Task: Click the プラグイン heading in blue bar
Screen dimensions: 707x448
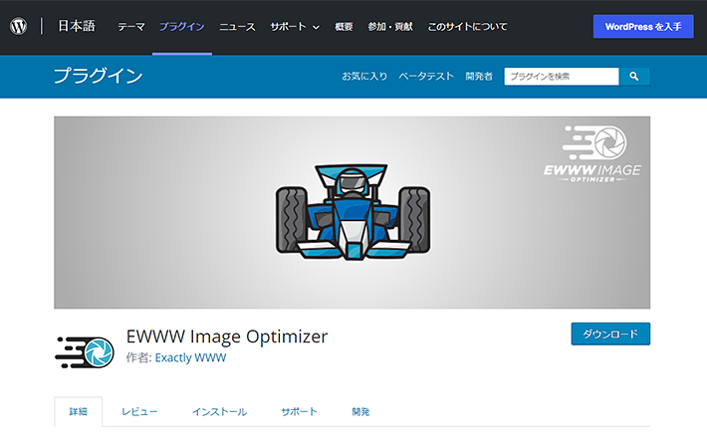Action: (98, 76)
